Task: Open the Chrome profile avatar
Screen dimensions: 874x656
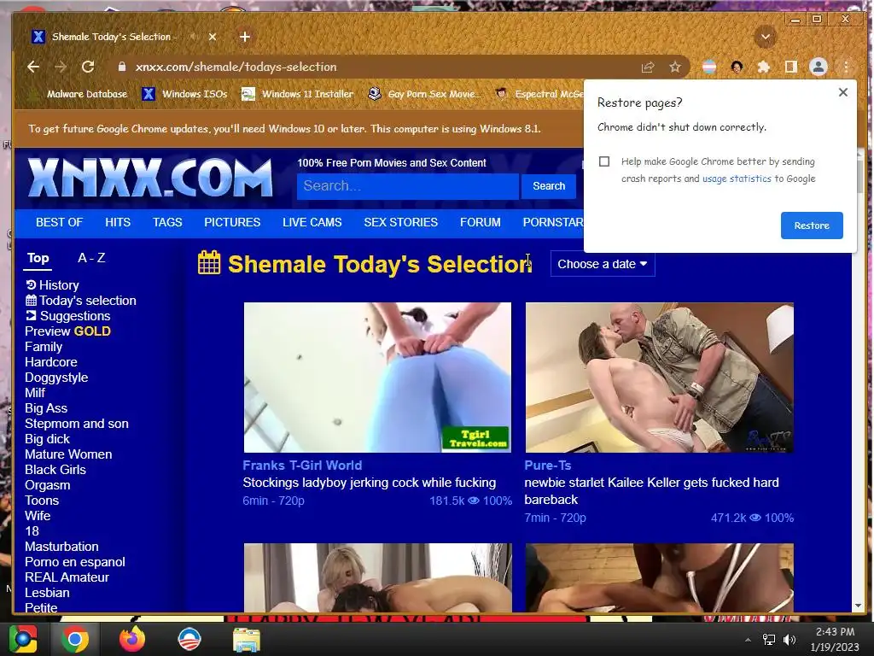Action: (x=819, y=67)
